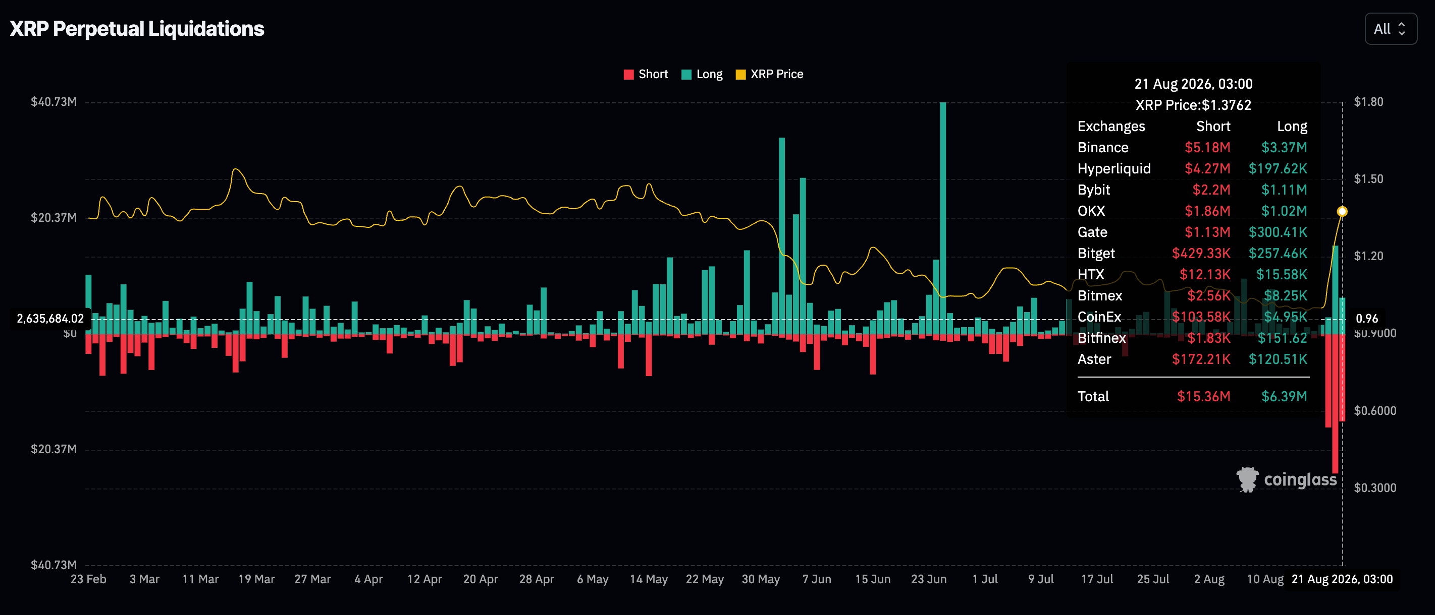The height and width of the screenshot is (615, 1435).
Task: Click the 'XRP Perpetual Liquidations' chart title
Action: (137, 29)
